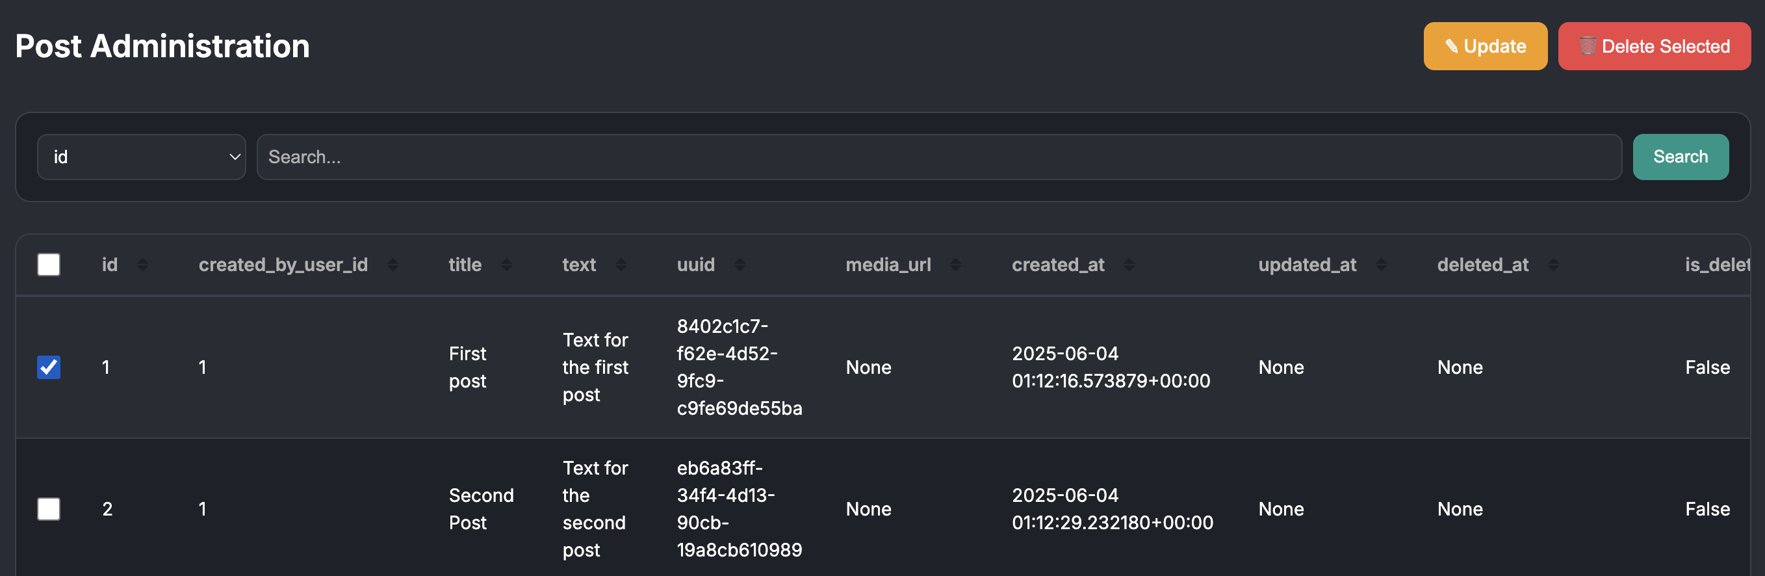The image size is (1765, 576).
Task: Toggle the select-all checkbox in header
Action: click(x=49, y=265)
